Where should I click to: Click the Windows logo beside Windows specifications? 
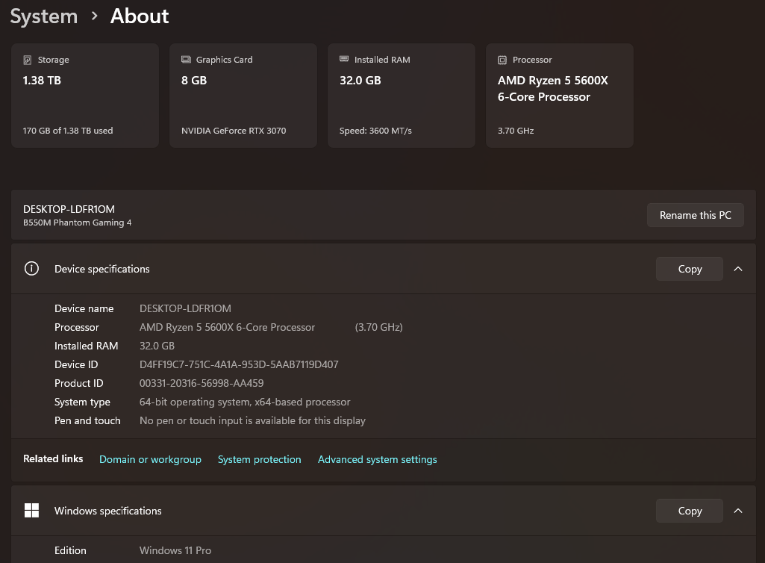(31, 510)
